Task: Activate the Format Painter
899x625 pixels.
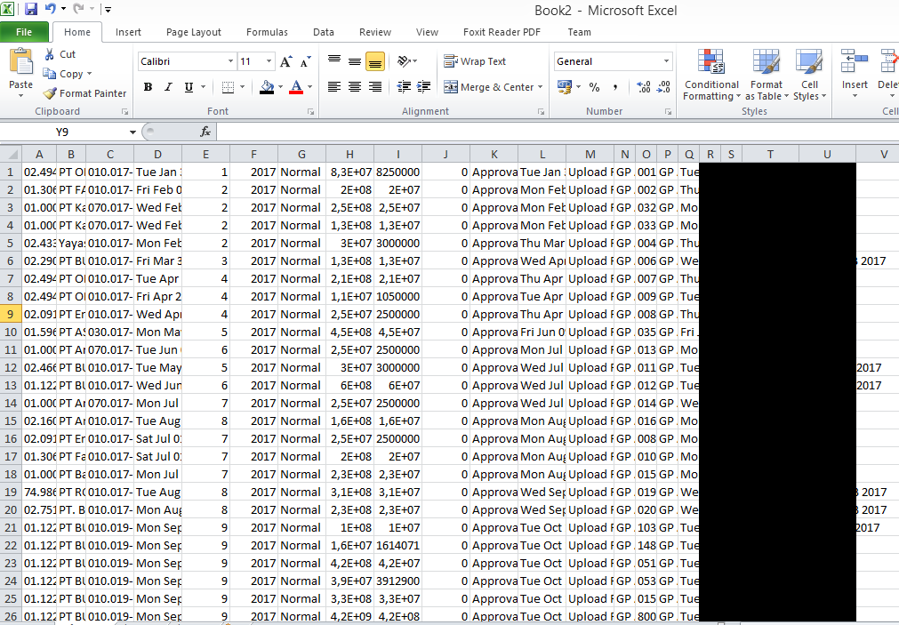Action: coord(84,92)
